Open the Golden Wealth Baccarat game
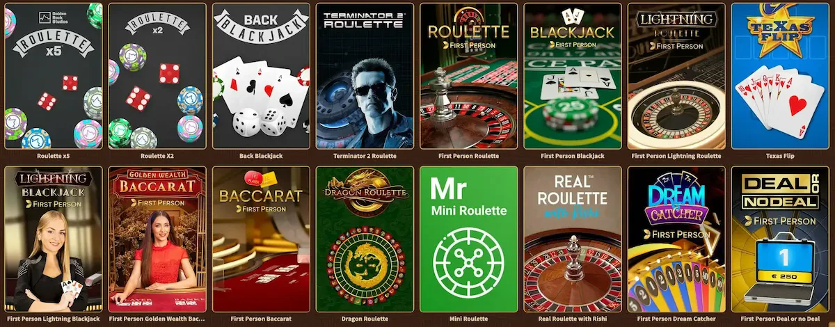This screenshot has width=835, height=327. click(x=157, y=239)
